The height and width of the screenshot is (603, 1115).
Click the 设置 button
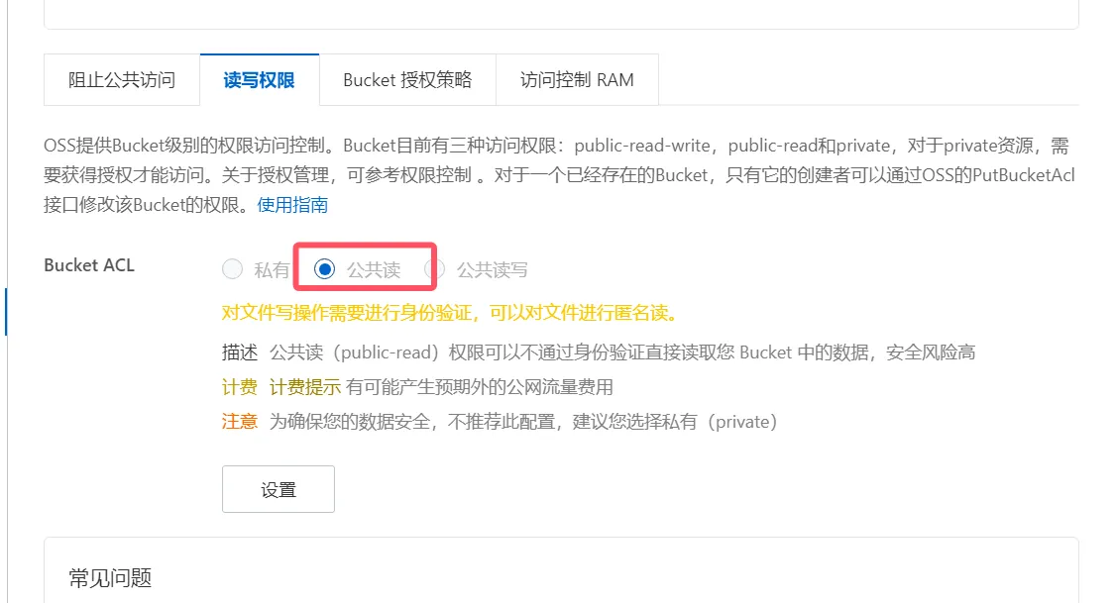coord(279,489)
